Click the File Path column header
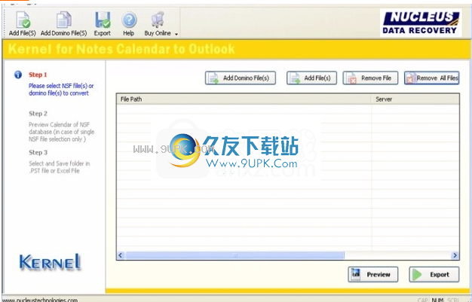This screenshot has height=302, width=472. [x=244, y=99]
